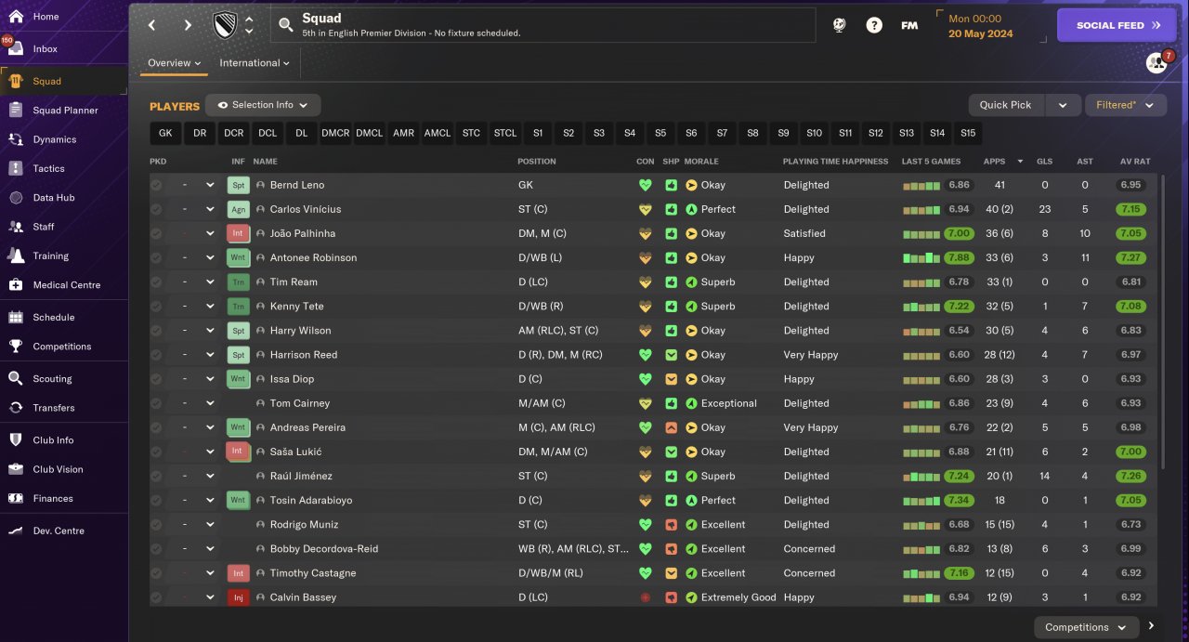The width and height of the screenshot is (1189, 642).
Task: Open Club Vision
Action: pyautogui.click(x=58, y=469)
